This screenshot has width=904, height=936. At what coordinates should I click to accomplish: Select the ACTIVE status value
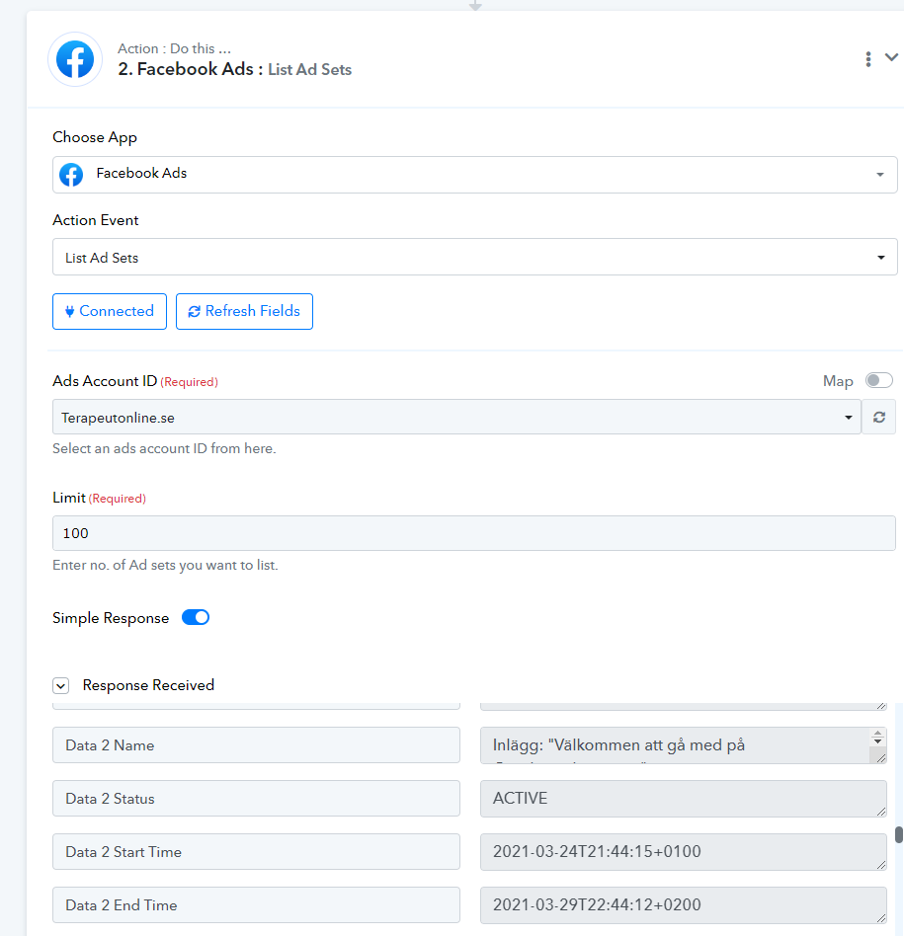683,798
